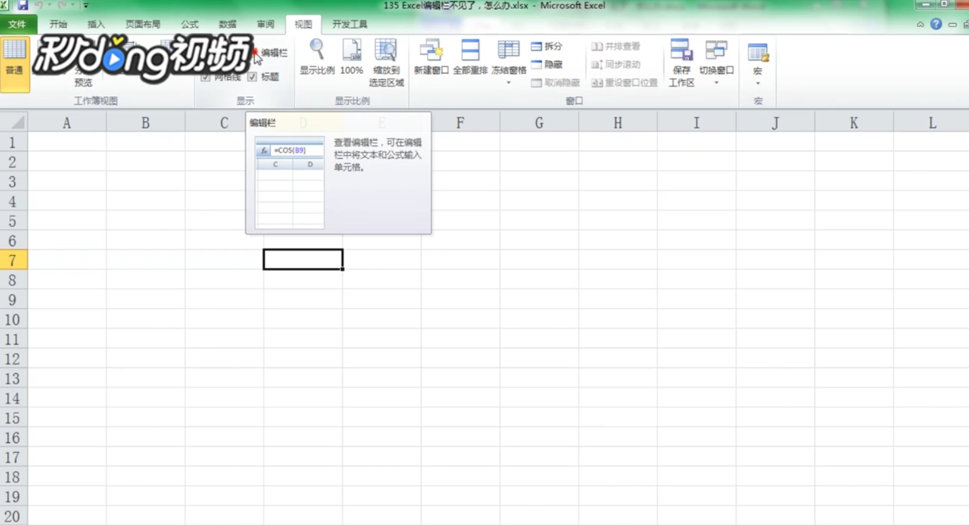
Task: Click cell A1 in the sheet
Action: (x=67, y=142)
